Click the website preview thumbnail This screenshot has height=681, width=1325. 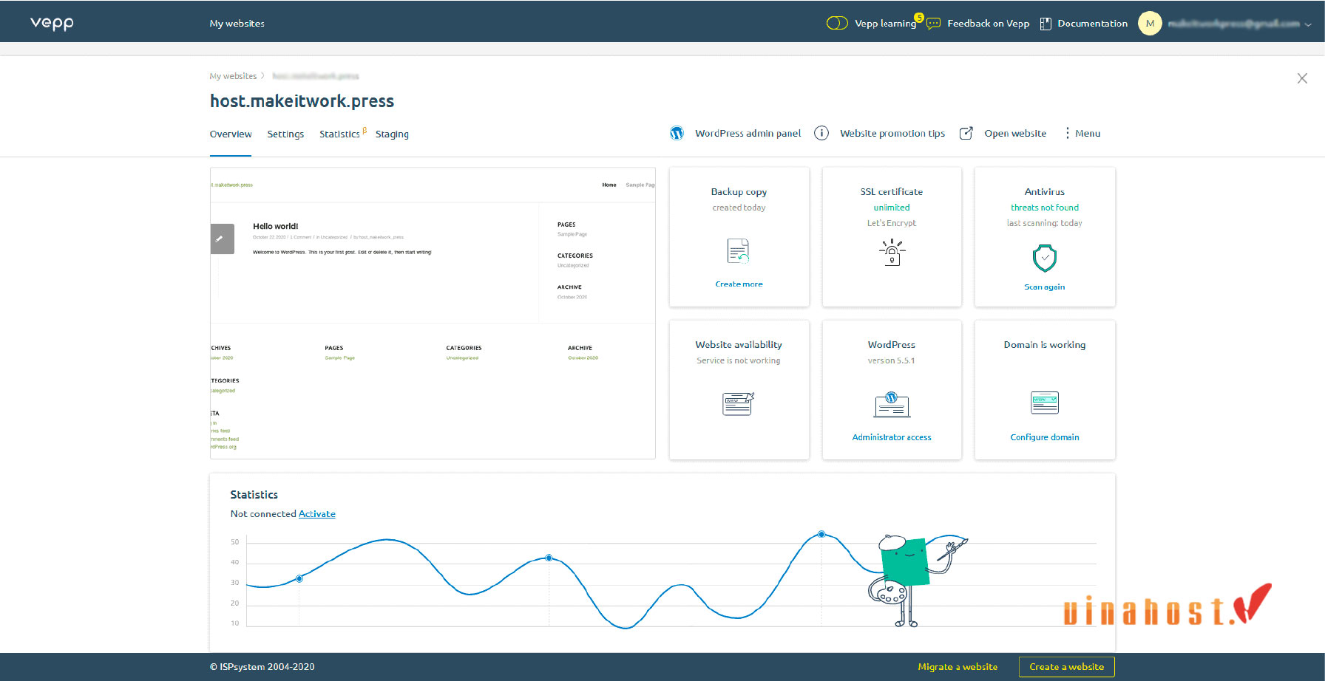[433, 313]
